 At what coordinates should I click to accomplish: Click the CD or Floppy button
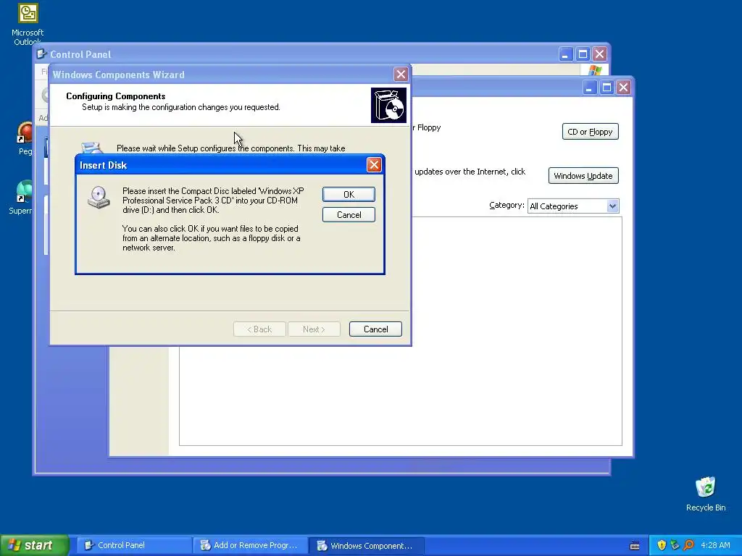[590, 132]
